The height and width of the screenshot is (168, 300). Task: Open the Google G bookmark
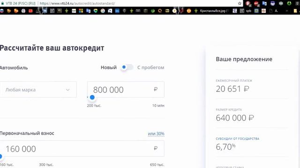103,11
